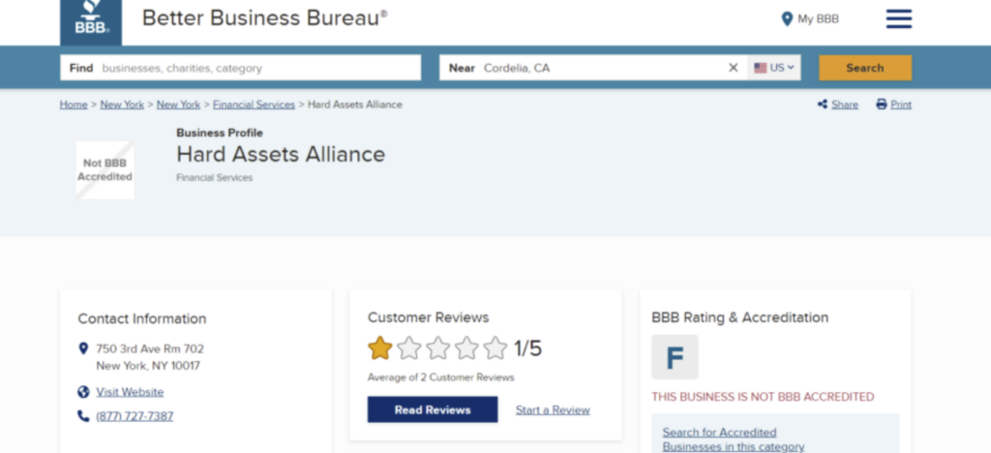Click the Share icon
The height and width of the screenshot is (453, 991).
pos(823,105)
